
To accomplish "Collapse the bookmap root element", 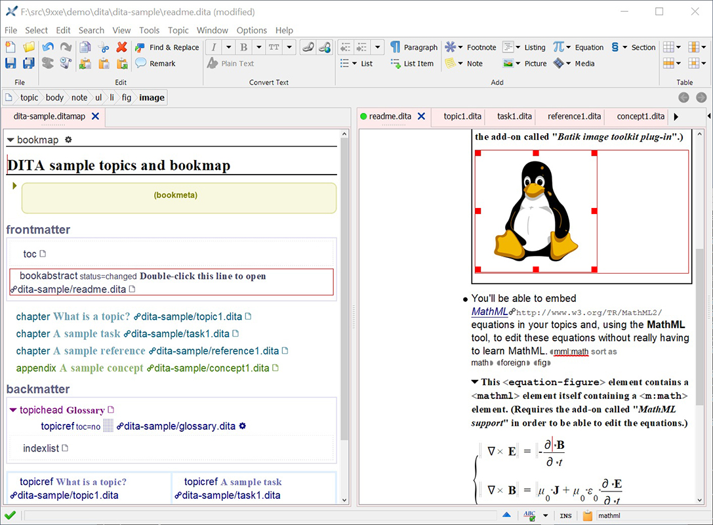I will (x=10, y=140).
